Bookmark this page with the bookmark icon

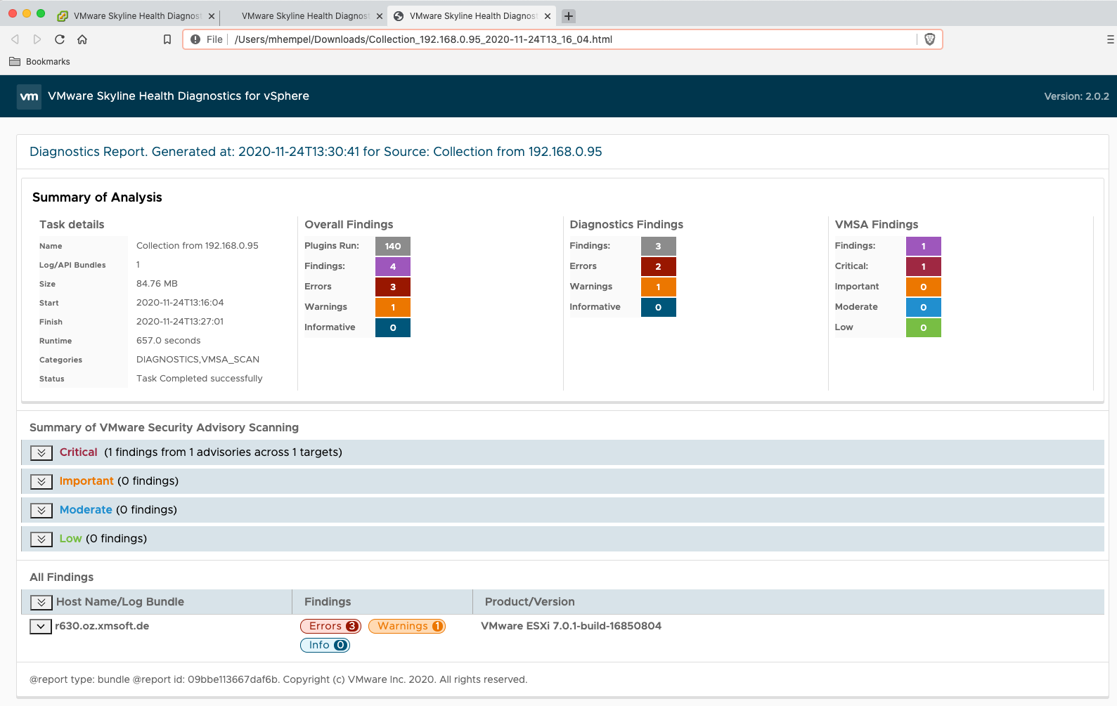click(167, 39)
